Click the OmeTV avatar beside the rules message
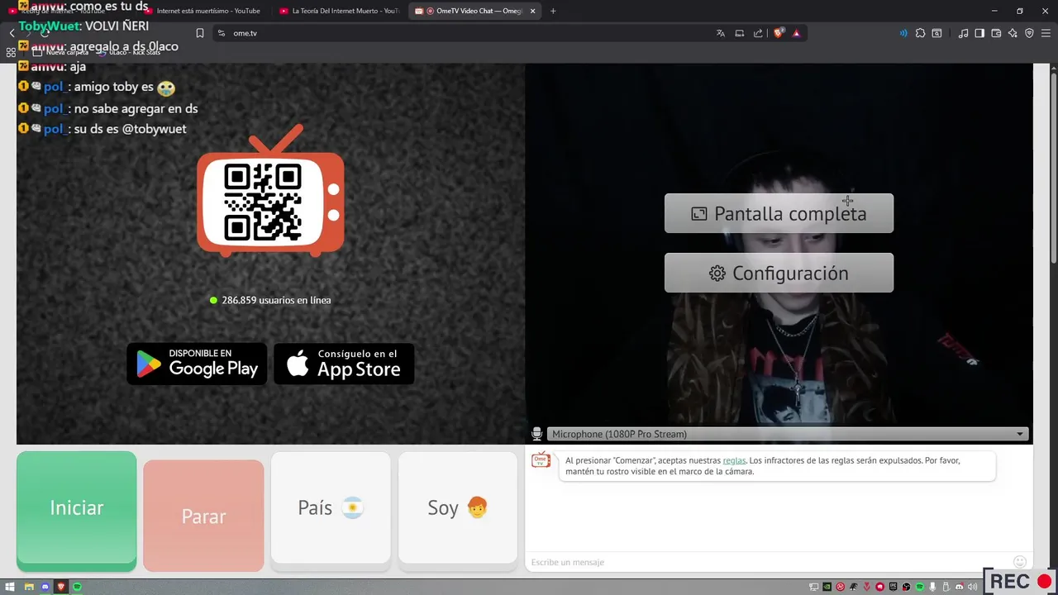Screen dimensions: 1058x595 click(541, 461)
